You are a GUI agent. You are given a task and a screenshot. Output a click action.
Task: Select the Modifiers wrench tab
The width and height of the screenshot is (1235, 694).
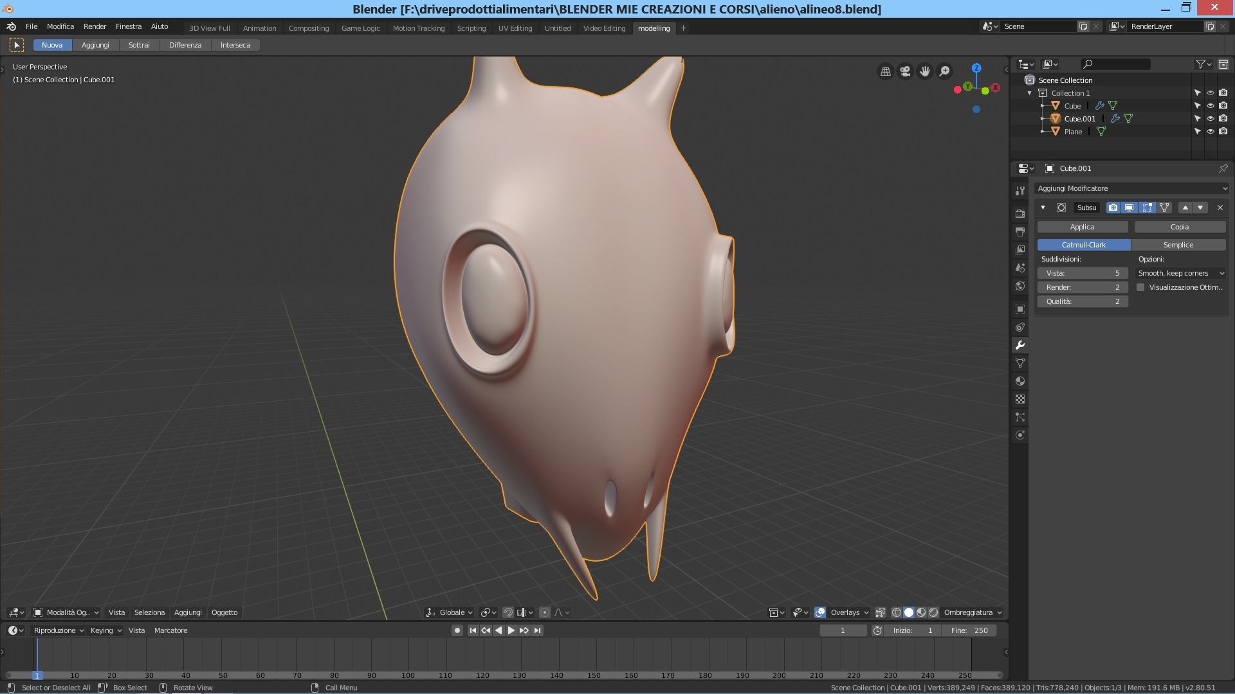coord(1020,345)
